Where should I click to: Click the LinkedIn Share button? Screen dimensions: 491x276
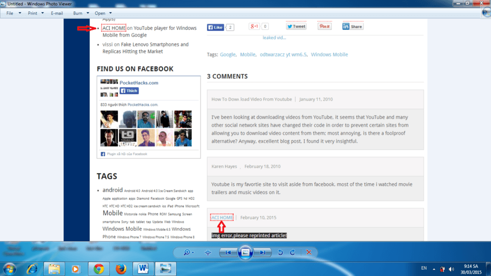(353, 27)
